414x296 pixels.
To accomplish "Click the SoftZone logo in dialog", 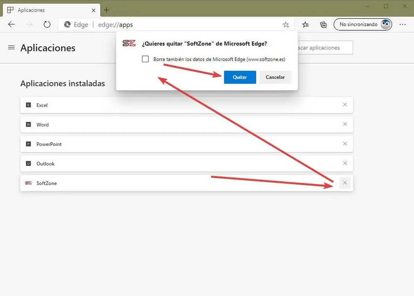I will (x=129, y=44).
